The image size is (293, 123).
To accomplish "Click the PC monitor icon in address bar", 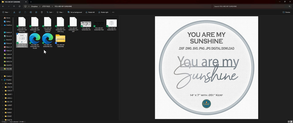I will tap(25, 6).
